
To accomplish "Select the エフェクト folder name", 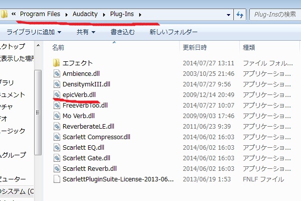I will tap(78, 63).
